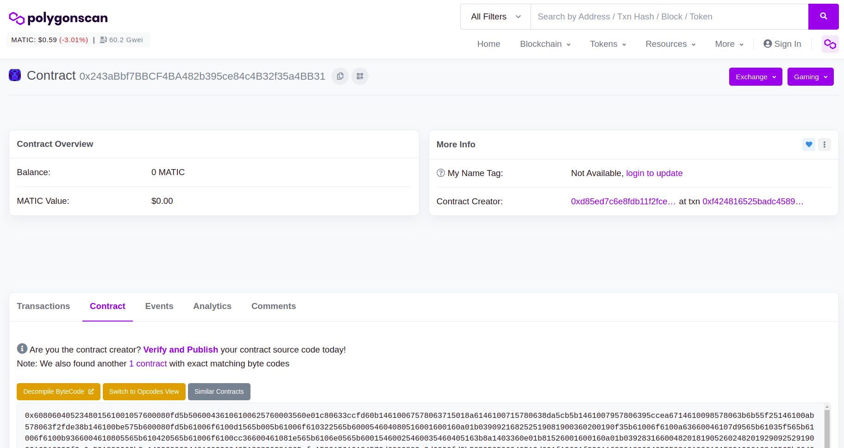Click the info icon beside contract creator note

tap(22, 348)
